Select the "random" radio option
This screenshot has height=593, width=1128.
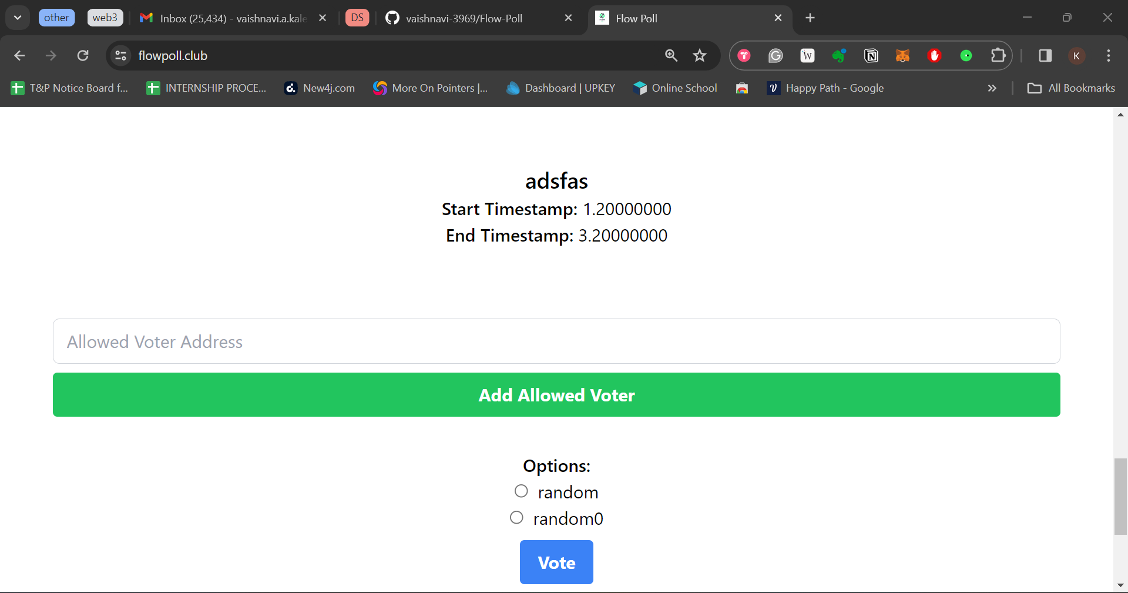click(521, 491)
